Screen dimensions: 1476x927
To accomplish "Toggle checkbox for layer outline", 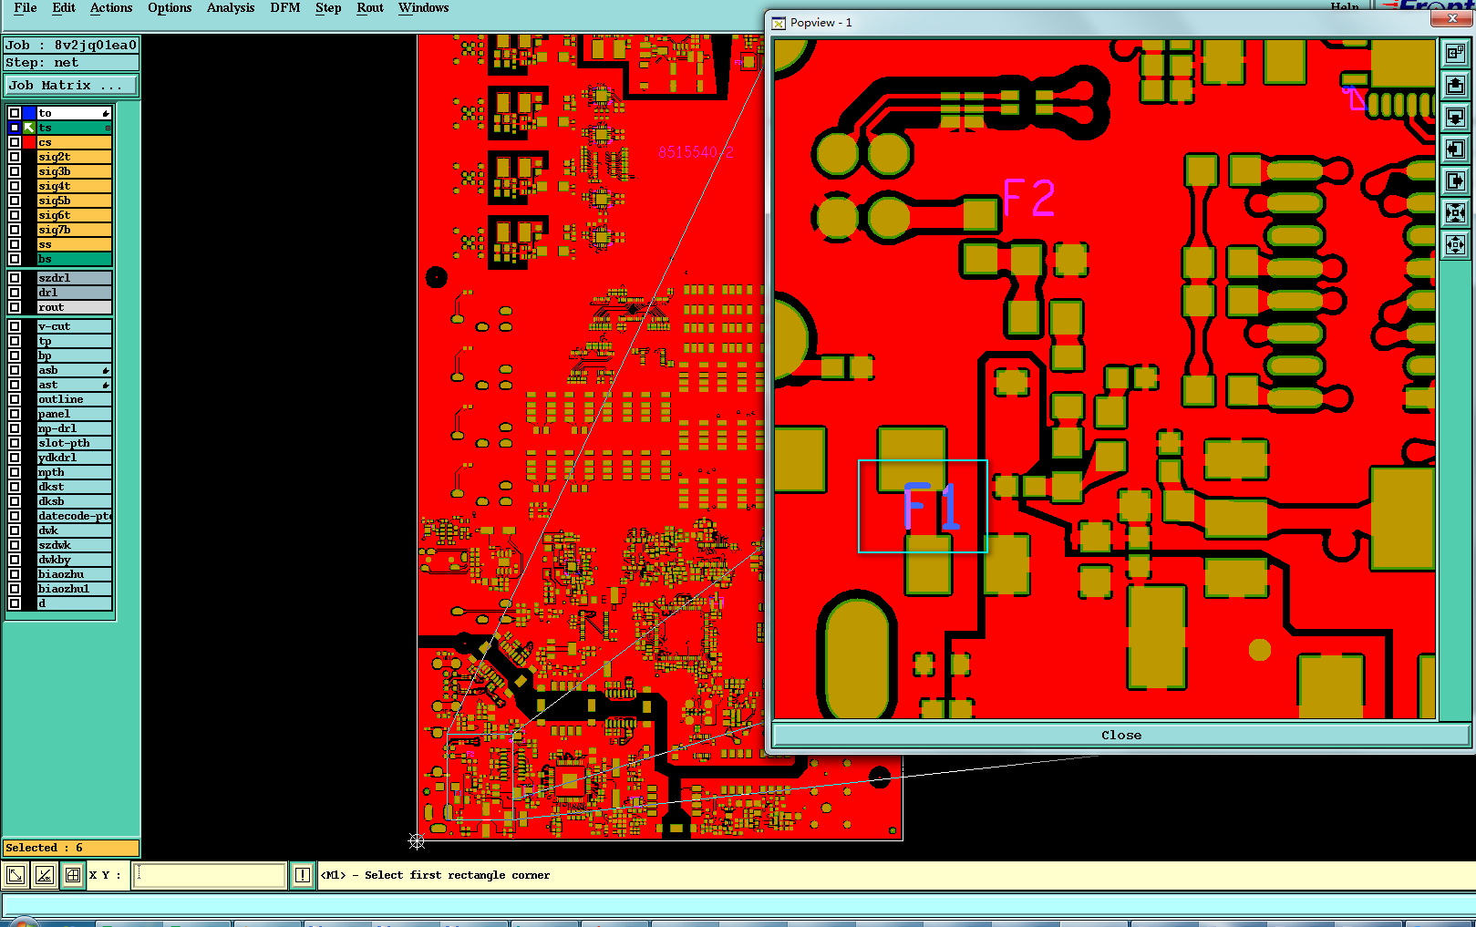I will (x=15, y=399).
